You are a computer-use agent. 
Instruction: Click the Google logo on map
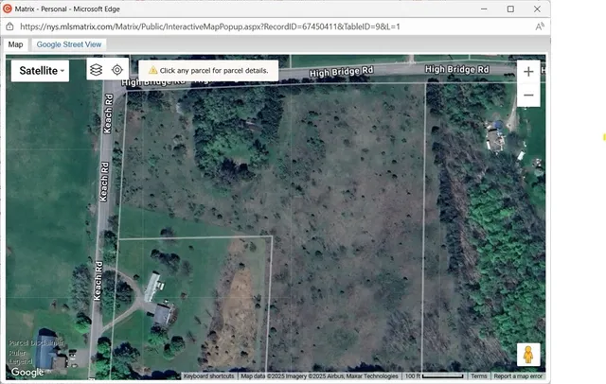pyautogui.click(x=27, y=372)
